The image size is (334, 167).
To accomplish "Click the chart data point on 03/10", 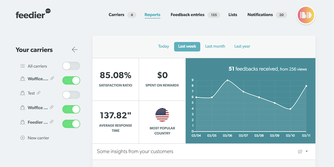I will pos(290,109).
